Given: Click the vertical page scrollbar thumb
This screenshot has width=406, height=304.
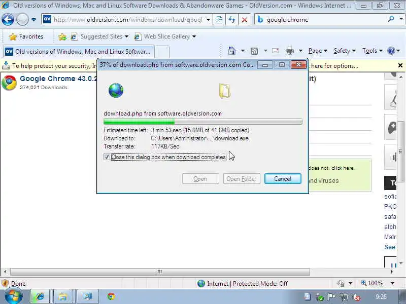Looking at the screenshot, I should [400, 151].
